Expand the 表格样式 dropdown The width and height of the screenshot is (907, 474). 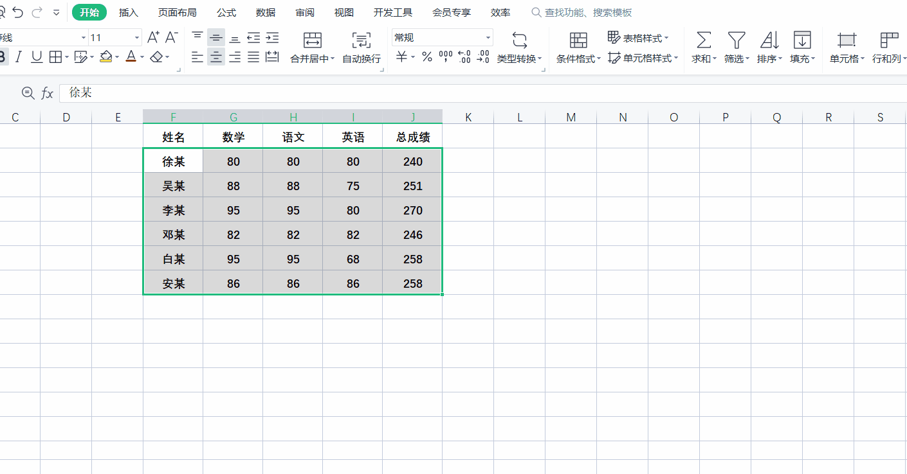pos(666,38)
